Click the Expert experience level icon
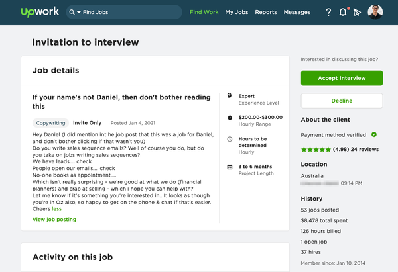Viewport: 398px width, 272px height. [x=230, y=95]
